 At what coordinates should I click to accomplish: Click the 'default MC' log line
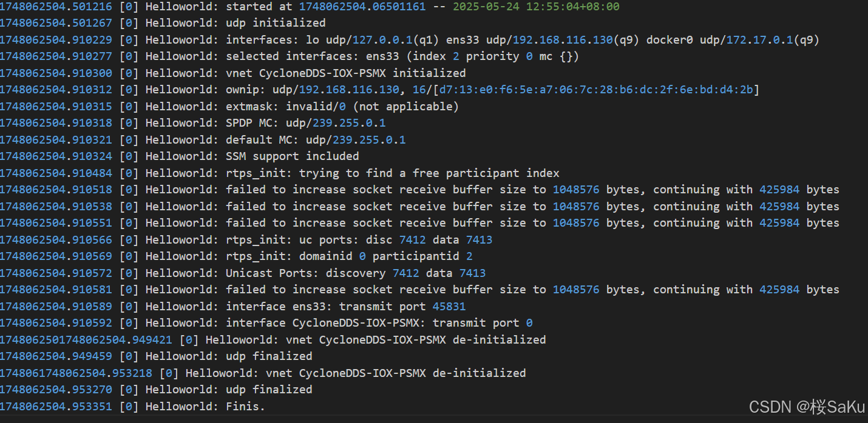pyautogui.click(x=203, y=140)
